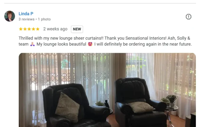Open the lounge curtains review photo
This screenshot has height=127, width=203.
pos(107,90)
